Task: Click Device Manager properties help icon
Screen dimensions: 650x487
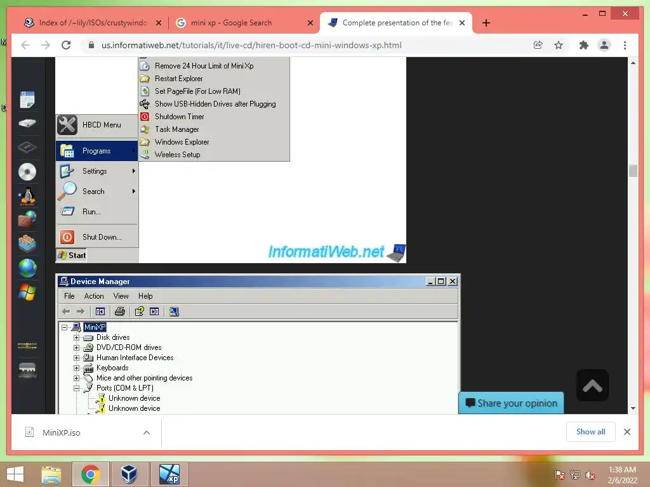Action: [x=139, y=311]
